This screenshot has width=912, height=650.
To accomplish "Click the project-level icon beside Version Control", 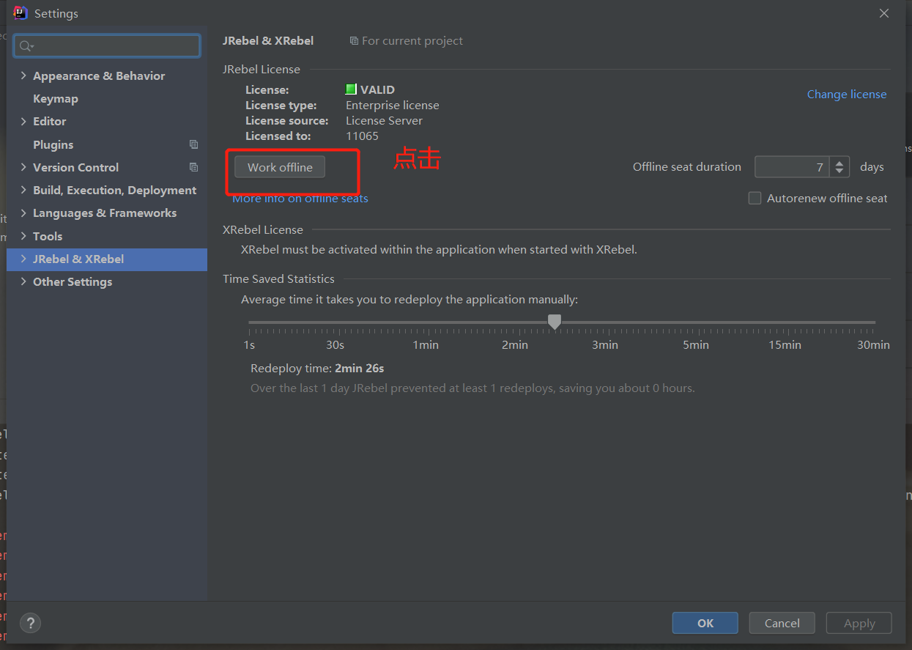I will click(193, 167).
